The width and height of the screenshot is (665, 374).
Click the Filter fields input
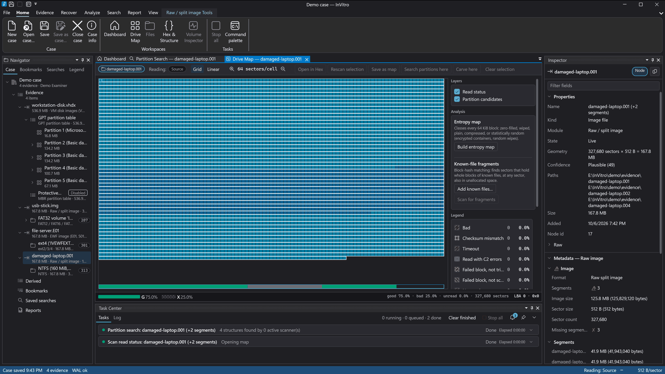(603, 86)
